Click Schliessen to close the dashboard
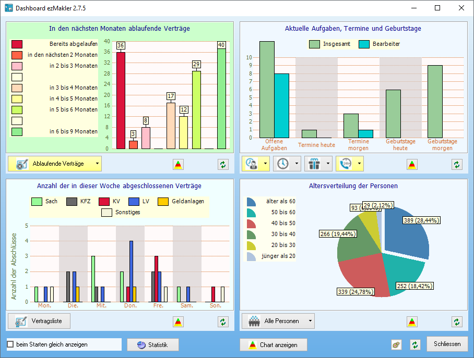Image resolution: width=474 pixels, height=358 pixels. click(447, 344)
